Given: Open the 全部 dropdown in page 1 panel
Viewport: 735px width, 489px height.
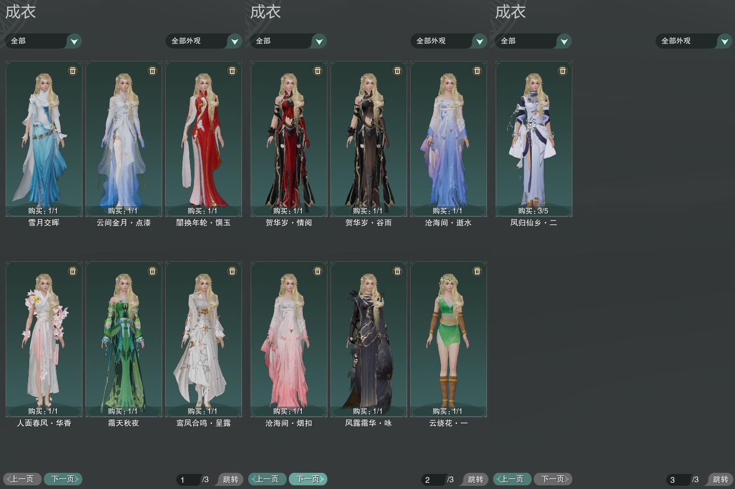Looking at the screenshot, I should click(x=43, y=41).
